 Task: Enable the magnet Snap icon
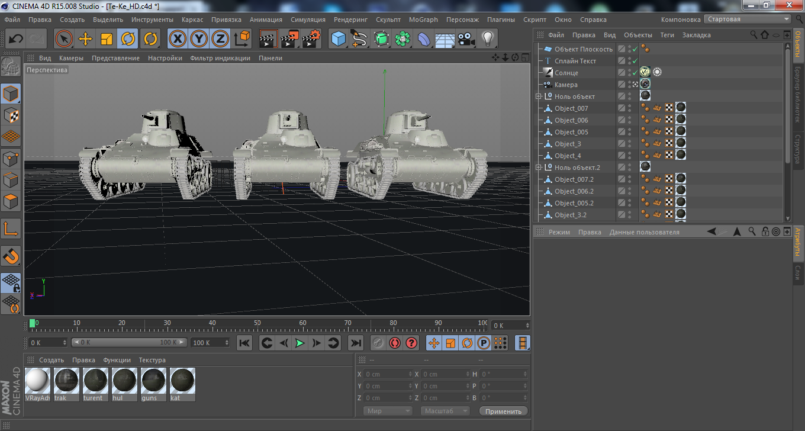(x=11, y=256)
